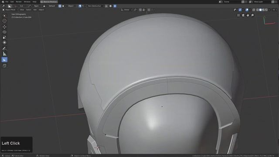Open the viewport View menu
Viewport: 279px width, 157px height.
click(22, 10)
